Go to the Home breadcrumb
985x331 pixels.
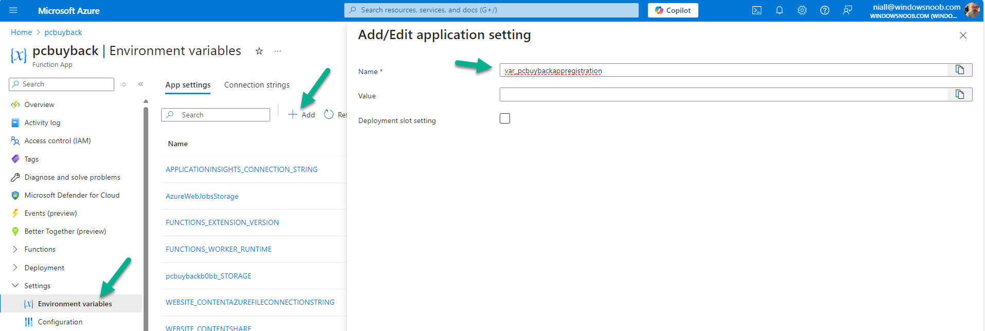coord(21,32)
